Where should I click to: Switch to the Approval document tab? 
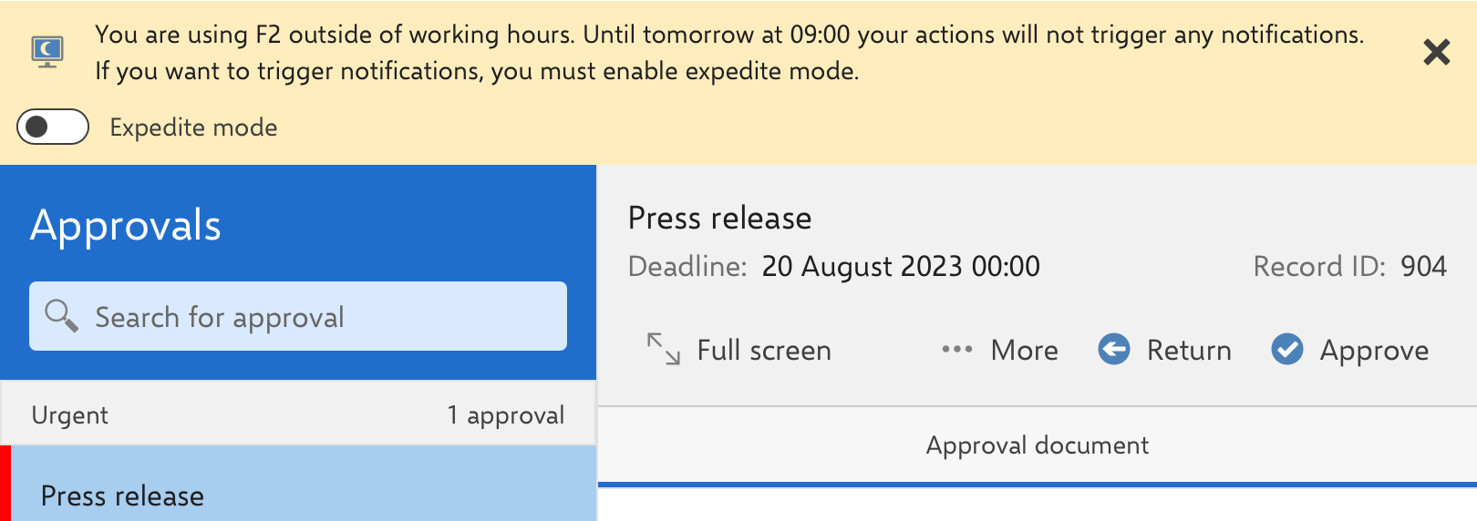point(1037,445)
